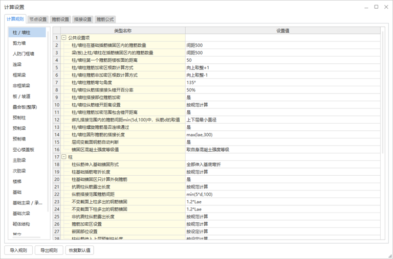Select 剪力墙 in the component list

click(x=19, y=43)
